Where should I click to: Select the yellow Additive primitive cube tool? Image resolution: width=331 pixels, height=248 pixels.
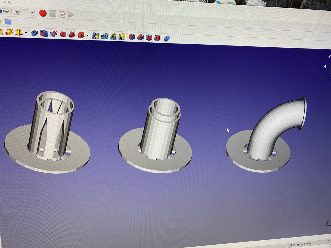pos(19,33)
